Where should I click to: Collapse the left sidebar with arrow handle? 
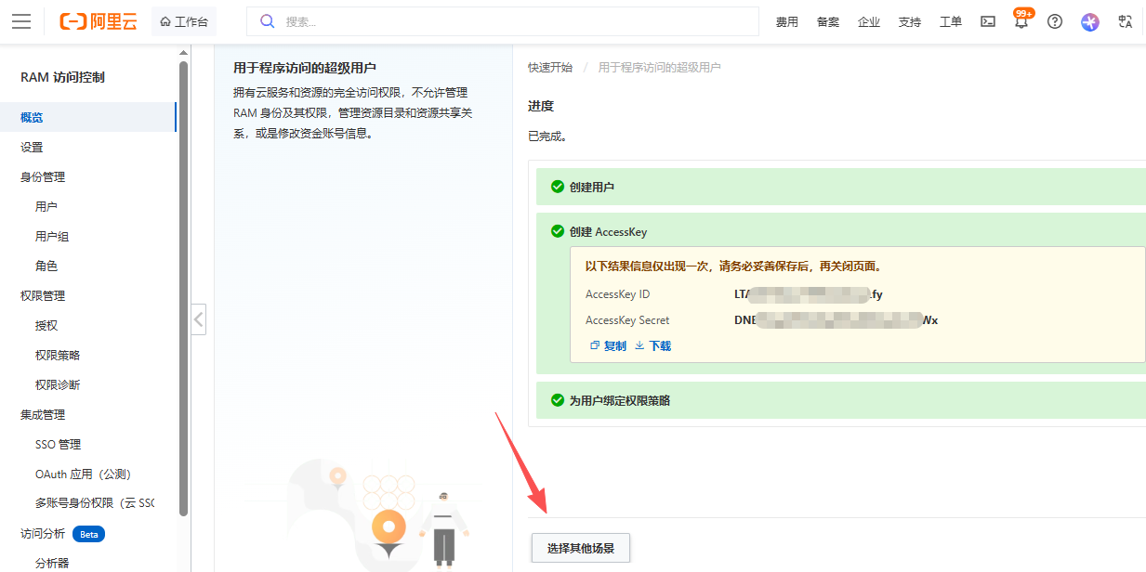[x=198, y=320]
